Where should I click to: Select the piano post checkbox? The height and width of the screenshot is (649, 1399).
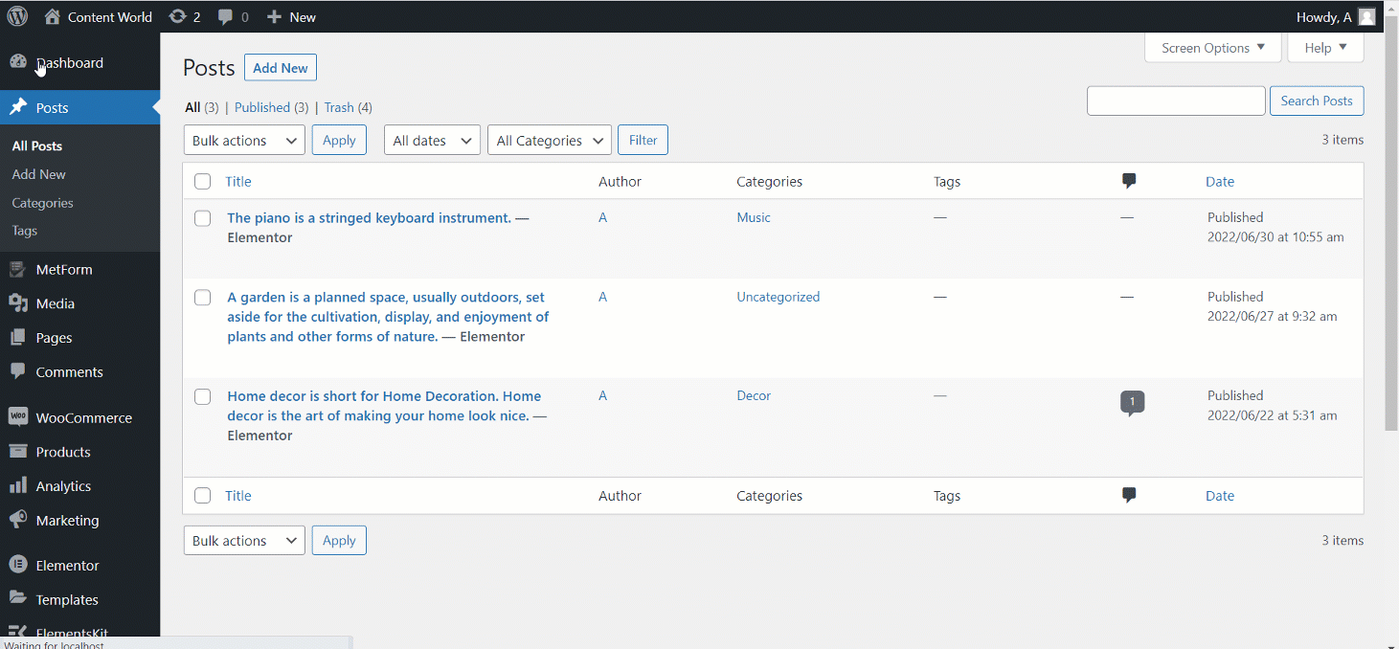(202, 218)
